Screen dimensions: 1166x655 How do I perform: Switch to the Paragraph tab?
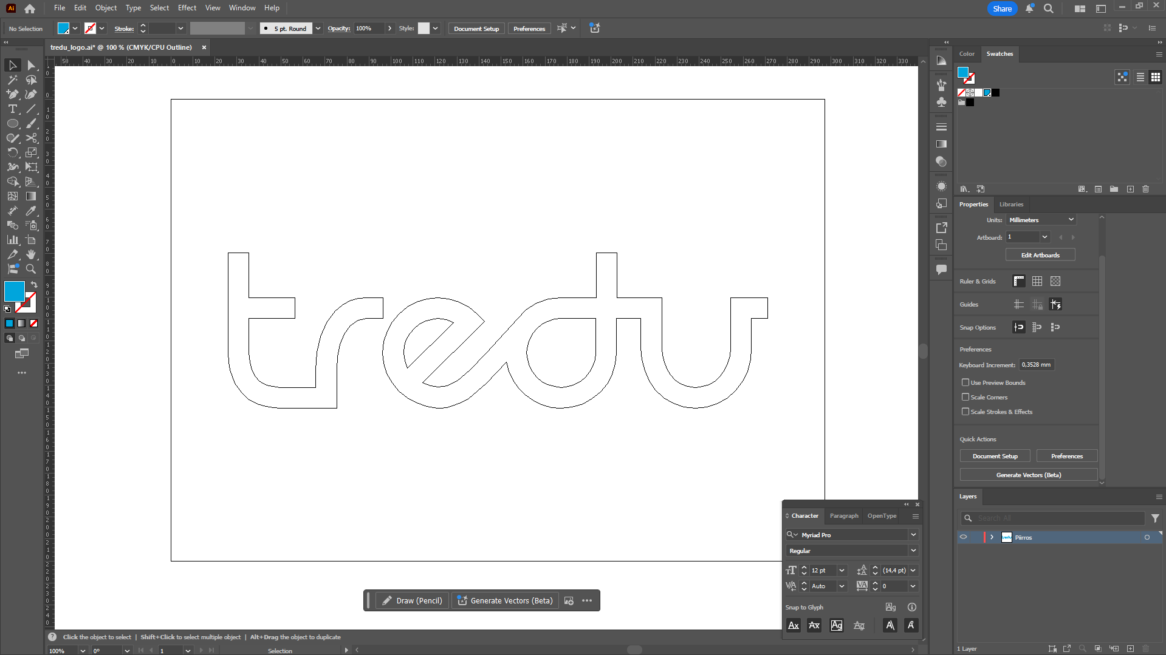click(844, 516)
